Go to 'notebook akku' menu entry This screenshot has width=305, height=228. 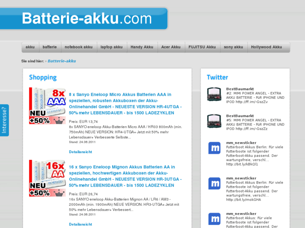pos(78,47)
